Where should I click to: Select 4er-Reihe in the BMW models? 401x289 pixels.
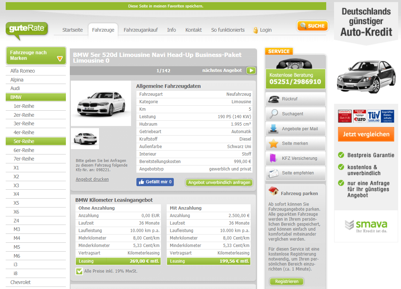[36, 132]
